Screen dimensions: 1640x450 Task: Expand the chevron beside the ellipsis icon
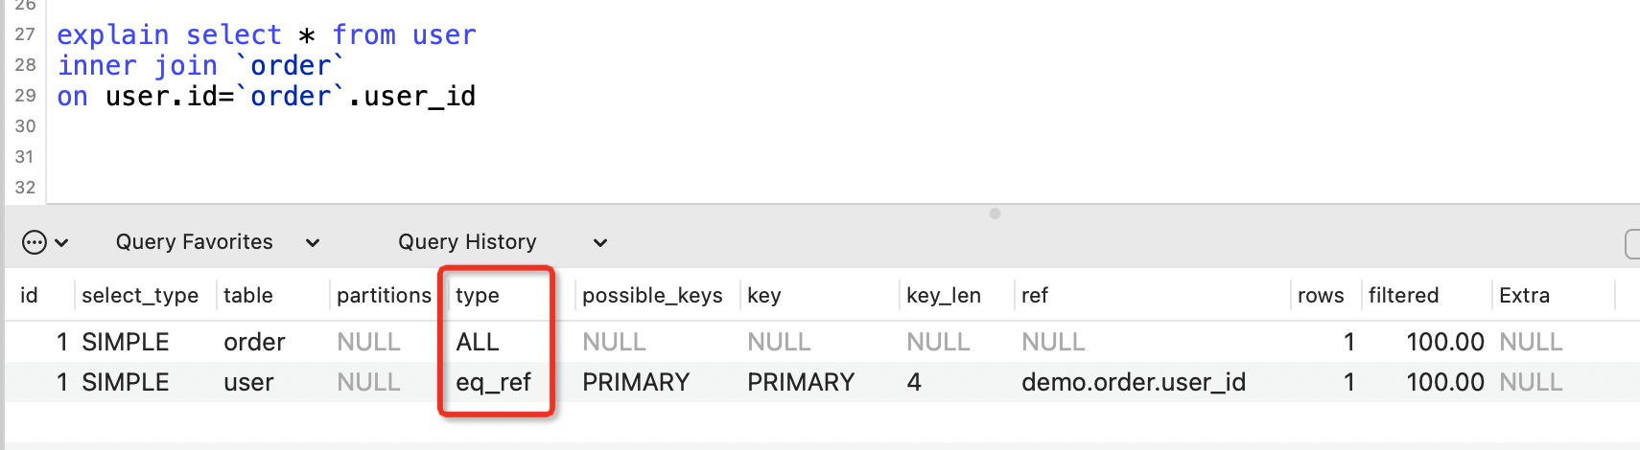pyautogui.click(x=61, y=243)
